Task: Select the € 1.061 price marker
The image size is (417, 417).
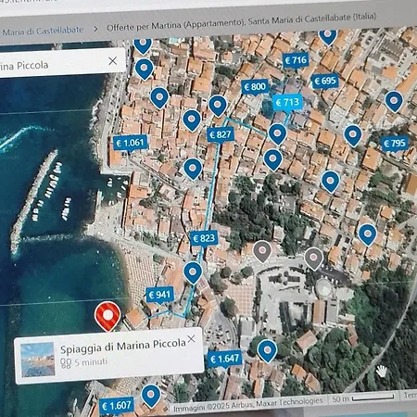Action: click(130, 143)
